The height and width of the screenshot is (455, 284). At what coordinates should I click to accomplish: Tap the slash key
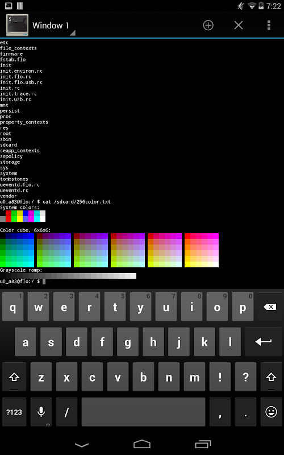(66, 412)
